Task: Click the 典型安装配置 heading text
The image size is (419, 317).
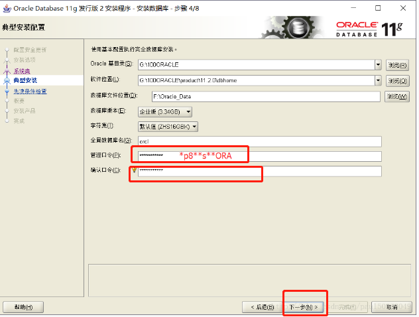Action: tap(23, 27)
